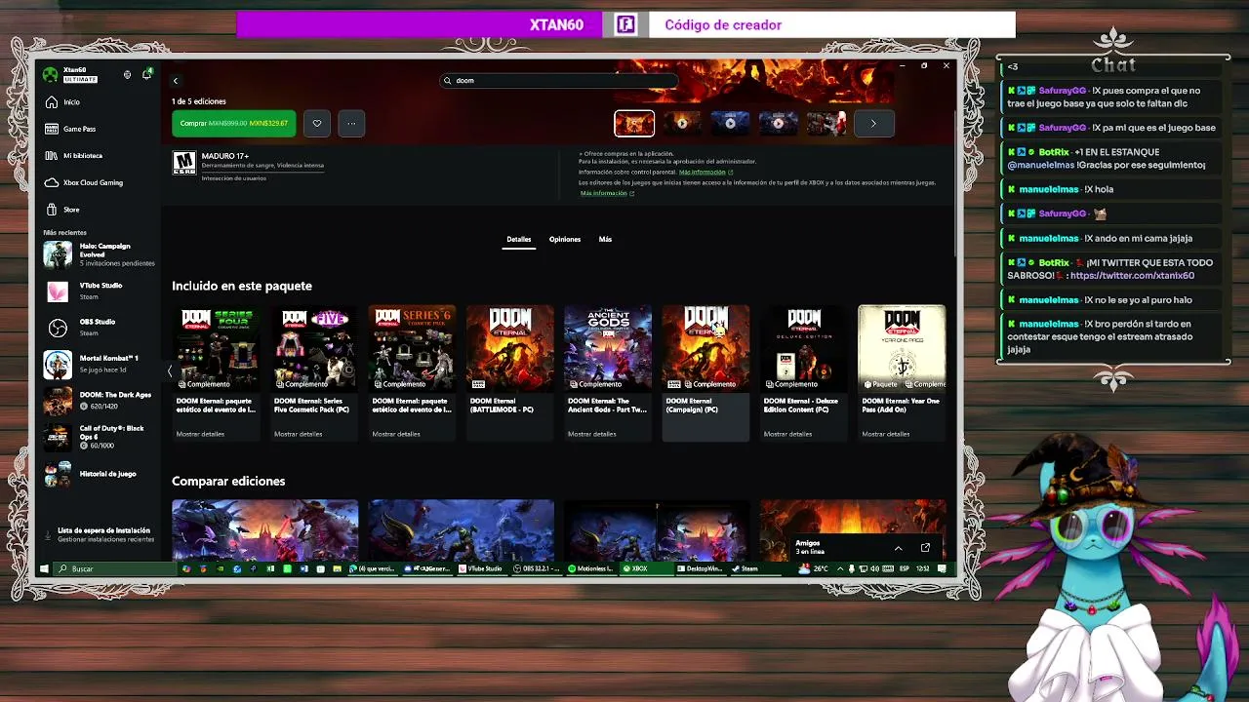
Task: Play the third media video thumbnail
Action: [730, 123]
